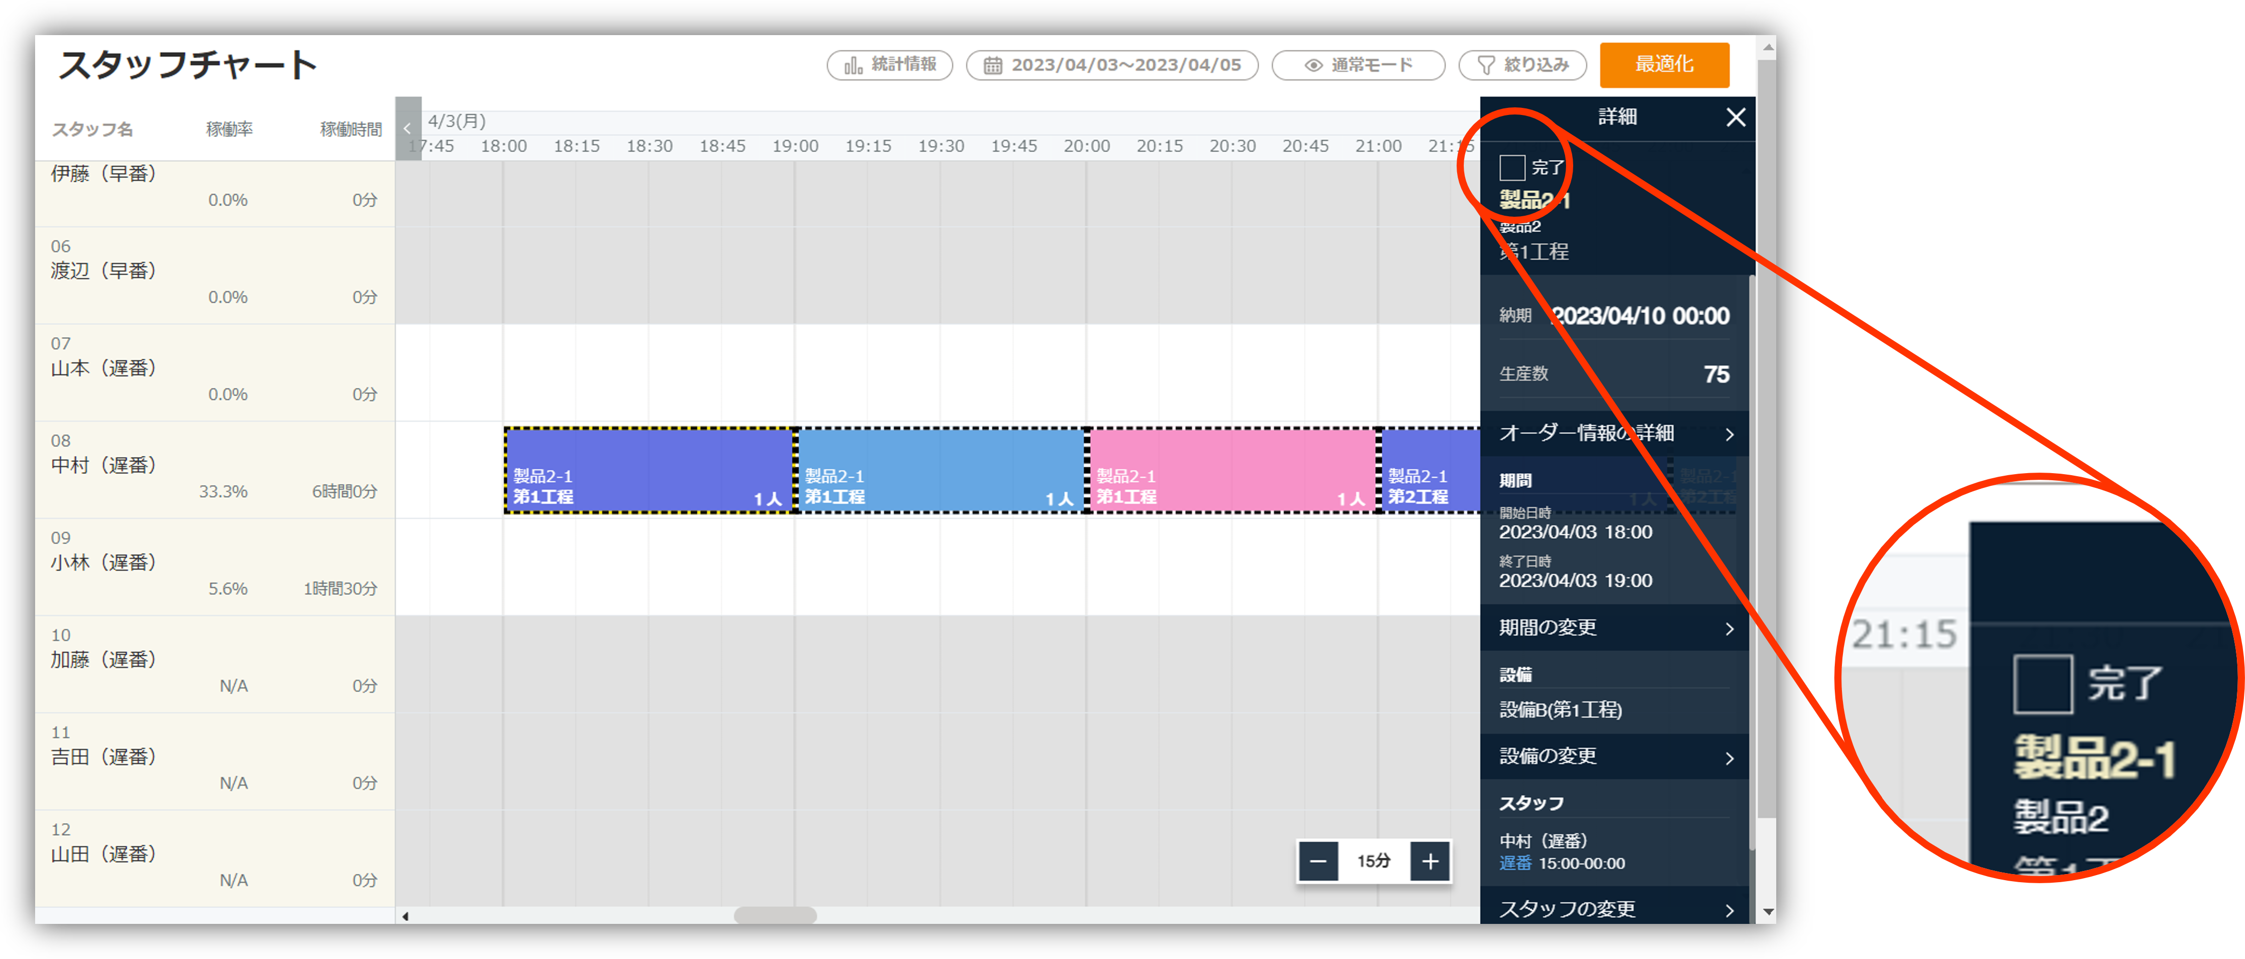
Task: Click the minus zoom-out timeline button
Action: (x=1318, y=861)
